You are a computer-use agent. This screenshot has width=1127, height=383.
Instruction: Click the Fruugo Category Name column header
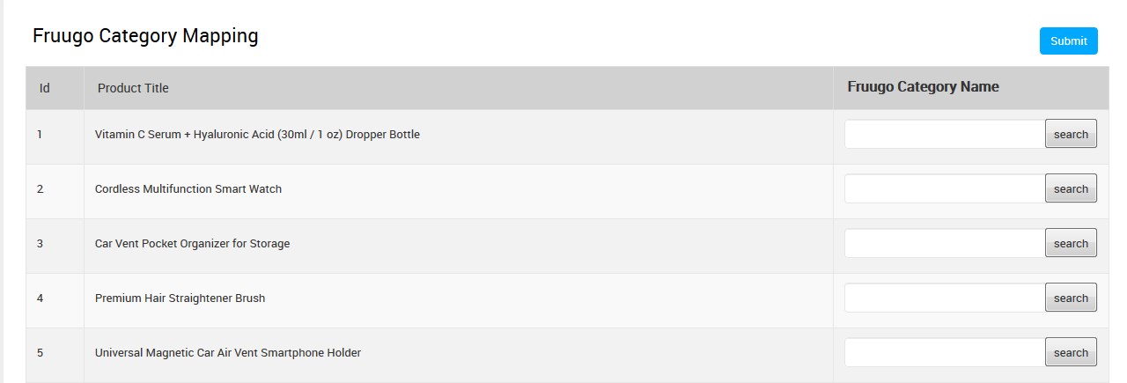[x=923, y=87]
